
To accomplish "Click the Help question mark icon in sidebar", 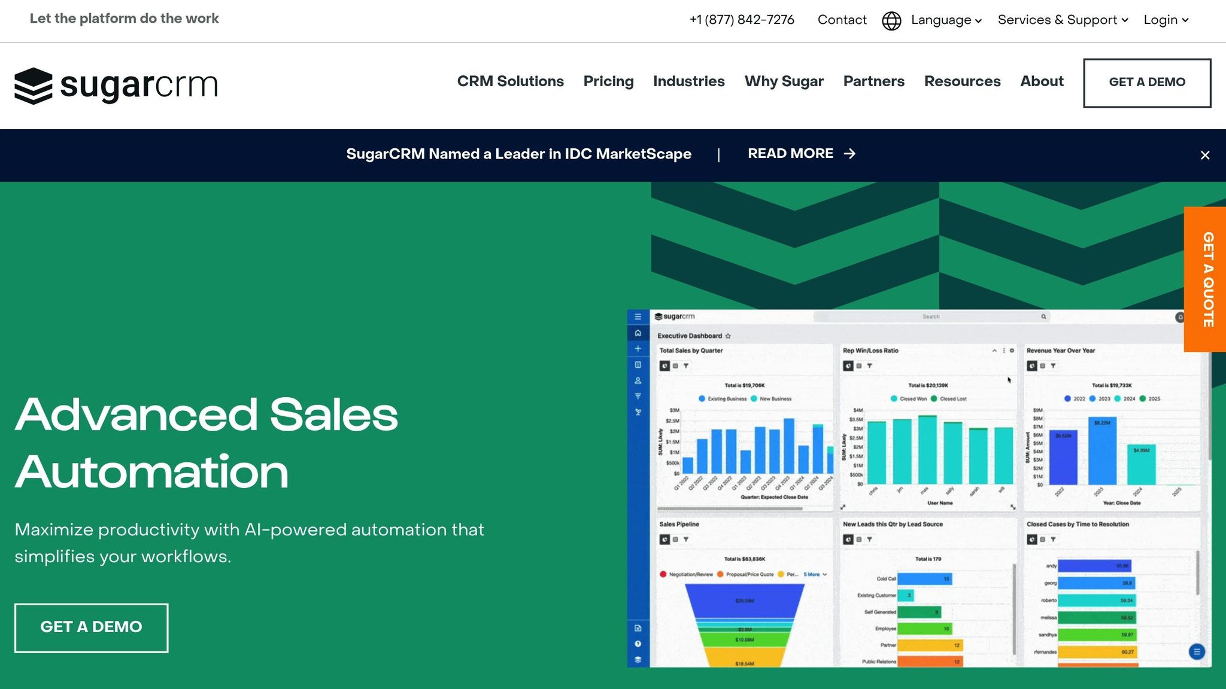I will [x=638, y=644].
